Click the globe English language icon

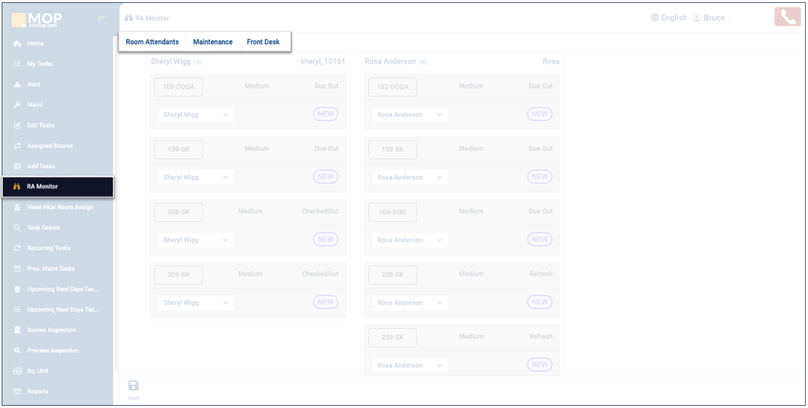pos(655,18)
